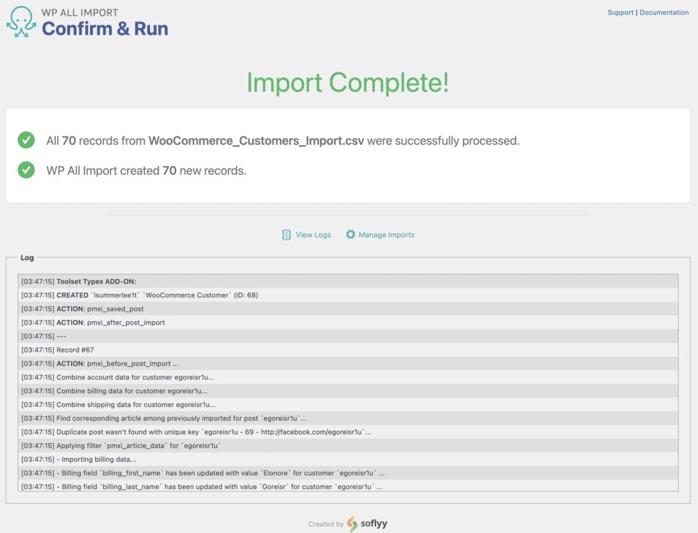Click the Manage Imports label

tap(388, 234)
